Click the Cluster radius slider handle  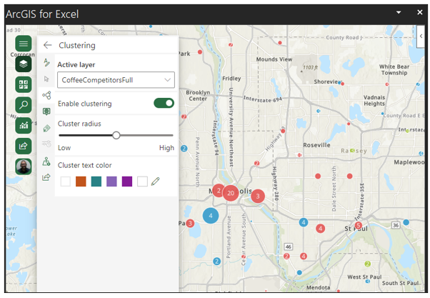(116, 135)
